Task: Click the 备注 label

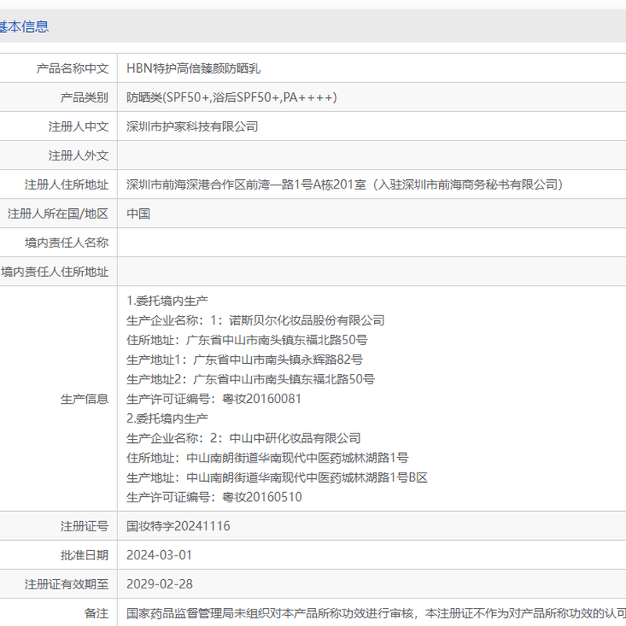Action: [x=96, y=613]
